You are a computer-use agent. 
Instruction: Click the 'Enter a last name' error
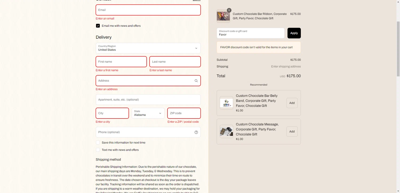(161, 70)
